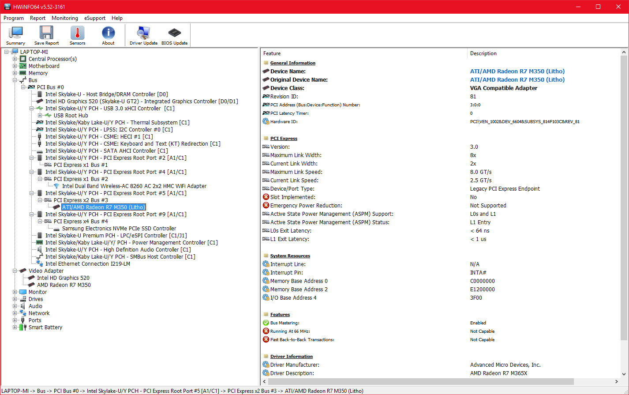Click the ASPM Status value L1 Entry
This screenshot has width=629, height=395.
coord(480,222)
